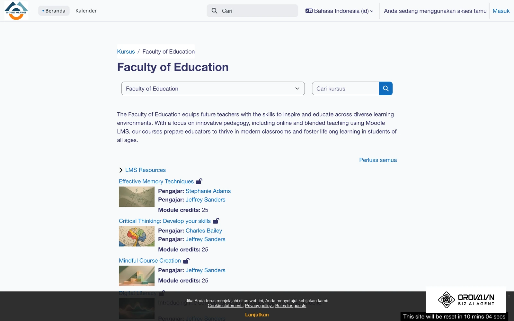The height and width of the screenshot is (321, 514).
Task: Click the Lanjutkan button in cookie banner
Action: click(257, 315)
